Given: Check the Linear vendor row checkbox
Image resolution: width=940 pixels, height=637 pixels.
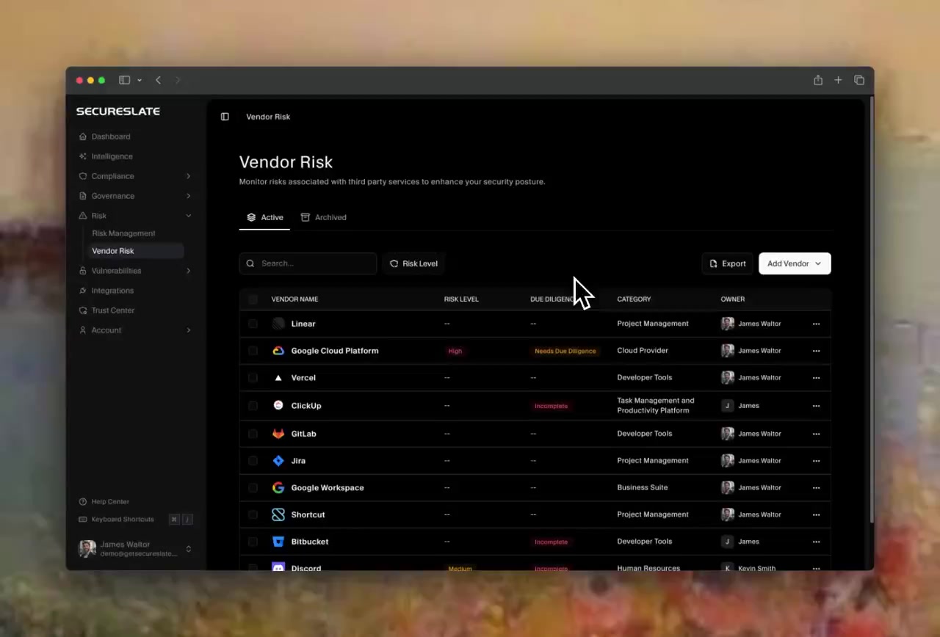Looking at the screenshot, I should 253,324.
